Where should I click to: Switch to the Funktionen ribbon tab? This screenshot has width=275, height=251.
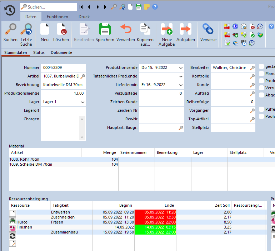point(57,17)
